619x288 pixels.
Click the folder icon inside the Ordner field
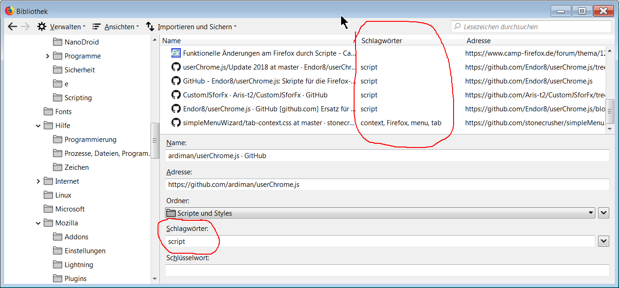coord(171,213)
